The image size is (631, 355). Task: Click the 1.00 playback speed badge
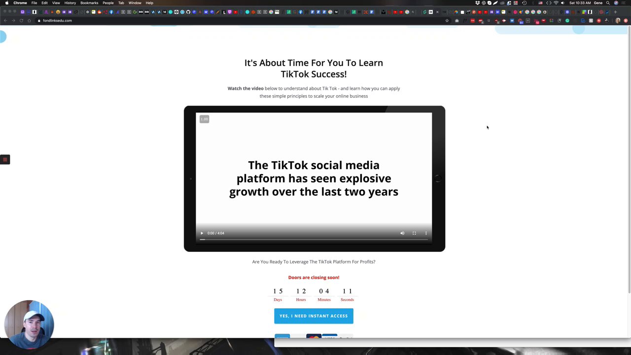[204, 119]
